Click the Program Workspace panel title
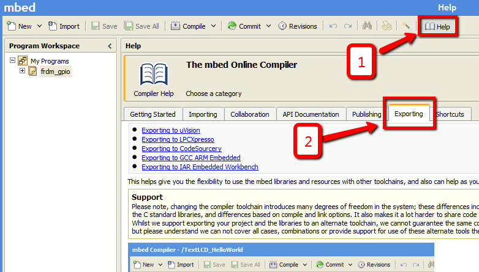This screenshot has width=479, height=272. (x=44, y=46)
